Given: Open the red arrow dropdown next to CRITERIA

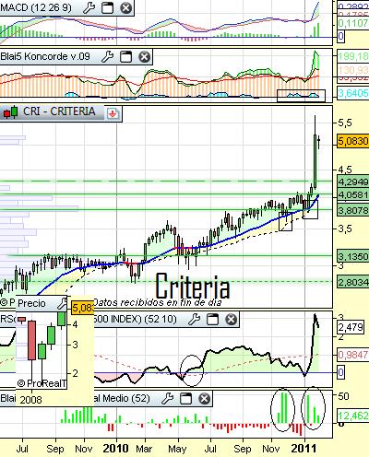Looking at the screenshot, I should point(113,113).
